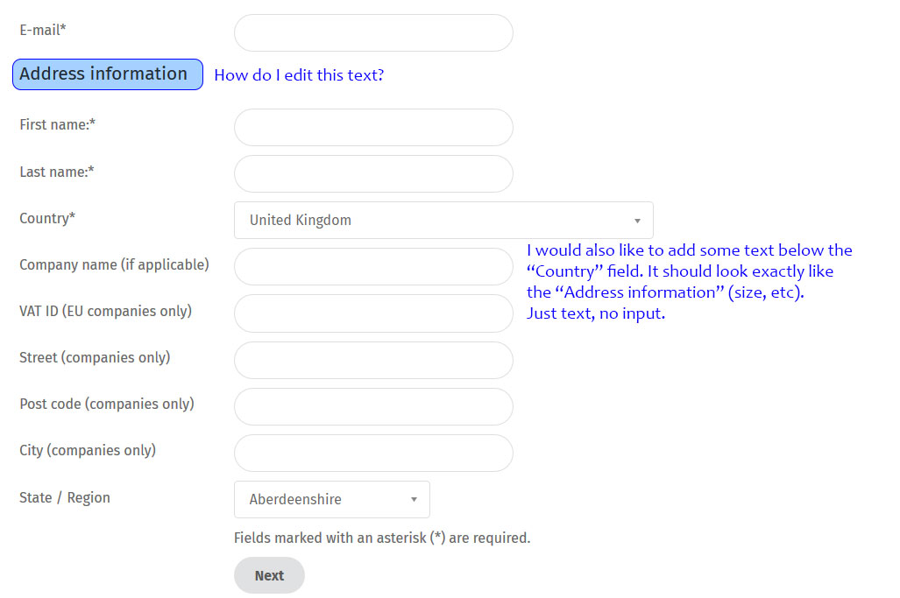
Task: Click the Aberdeenshire dropdown arrow
Action: (414, 500)
